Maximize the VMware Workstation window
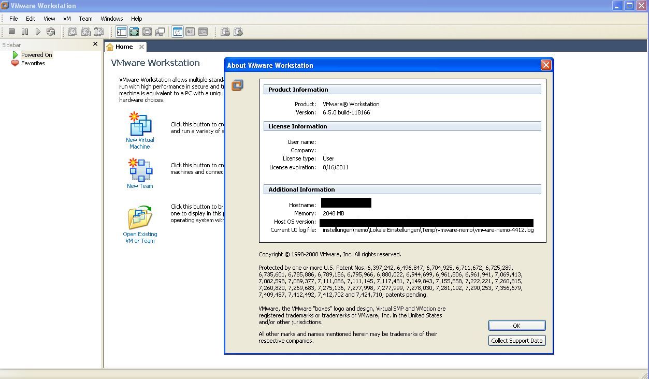Viewport: 649px width, 379px height. (630, 6)
